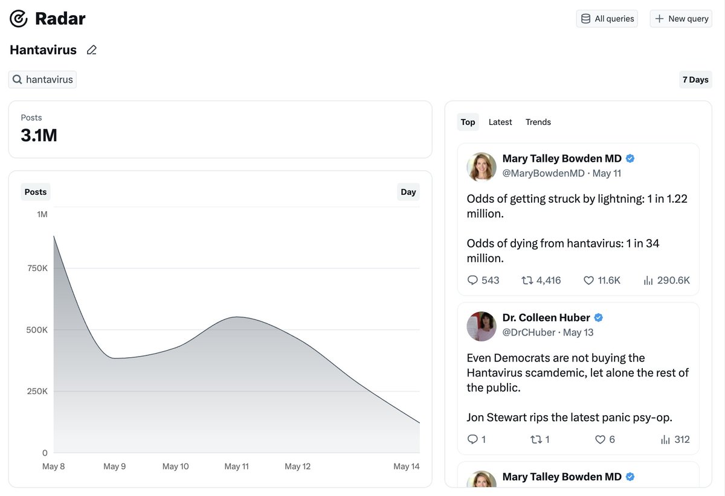Edit the Hantavirus query title with pencil icon
This screenshot has width=725, height=496.
pos(92,50)
